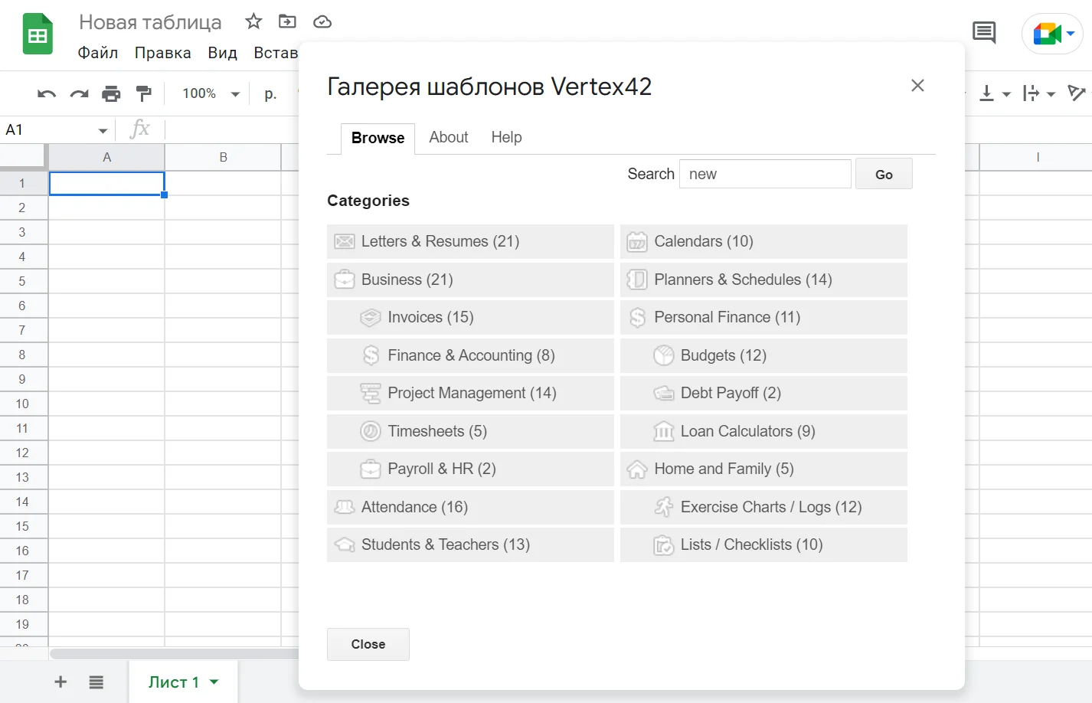This screenshot has width=1092, height=703.
Task: Click the template Search input field
Action: [764, 174]
